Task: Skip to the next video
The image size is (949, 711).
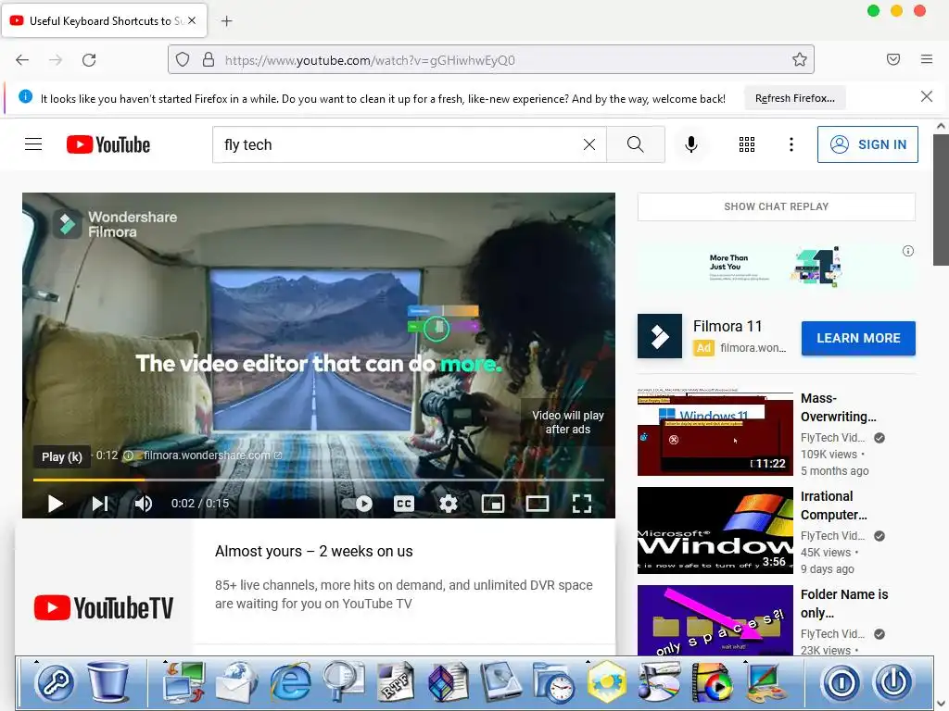Action: [x=100, y=503]
